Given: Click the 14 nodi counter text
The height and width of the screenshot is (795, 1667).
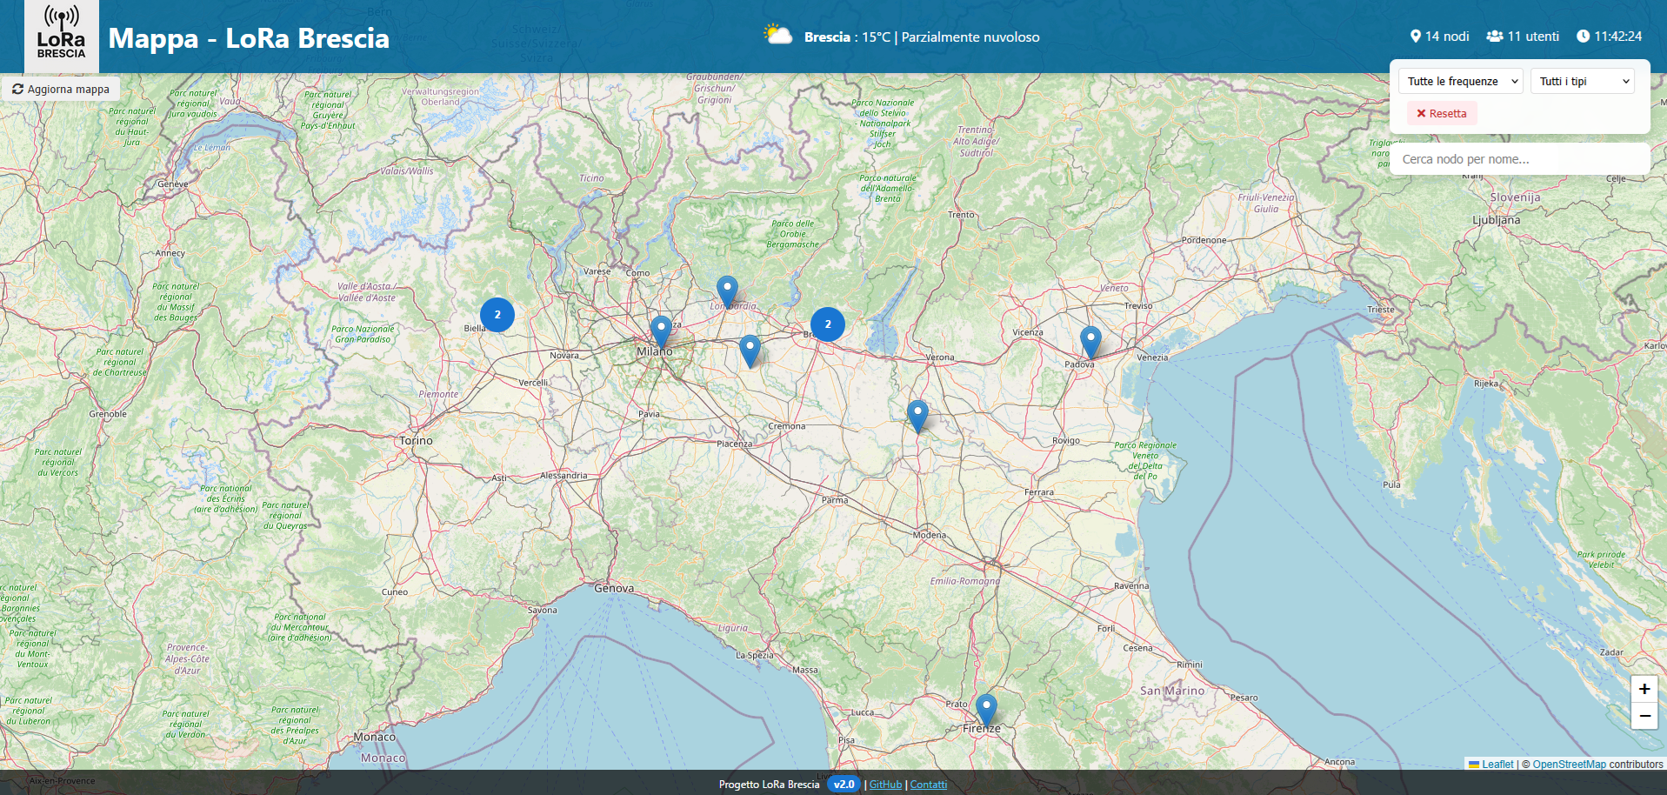Looking at the screenshot, I should [1447, 37].
